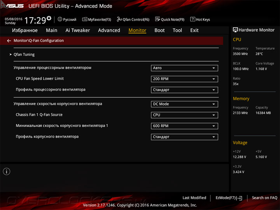Show the Hot Keys help
Image resolution: width=280 pixels, height=210 pixels.
[200, 19]
